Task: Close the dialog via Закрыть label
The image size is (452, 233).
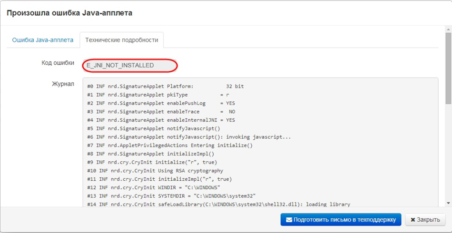Action: tap(428, 220)
